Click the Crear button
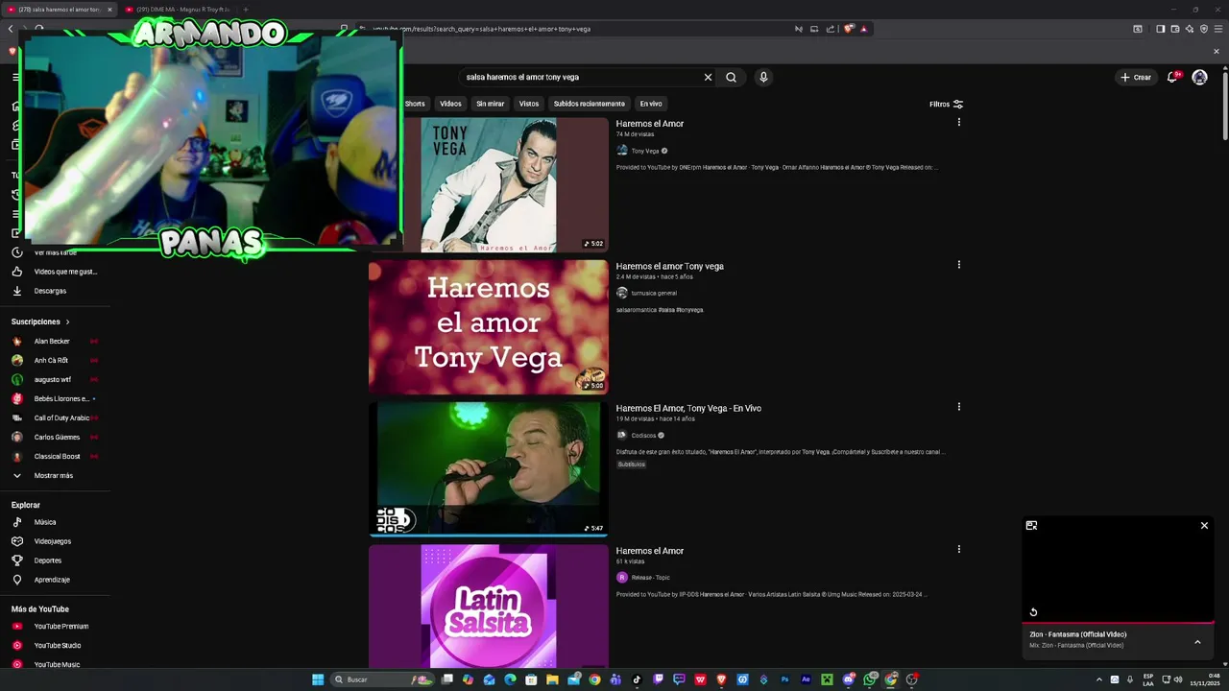Screen dimensions: 1229x691 pyautogui.click(x=1135, y=77)
